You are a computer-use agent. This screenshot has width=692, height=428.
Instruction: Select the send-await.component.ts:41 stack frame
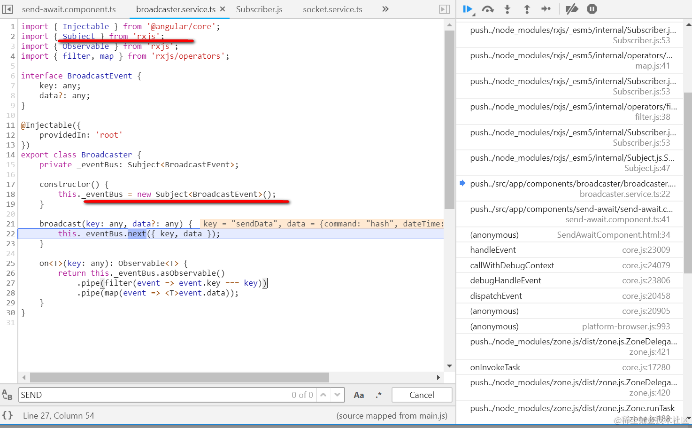point(570,214)
